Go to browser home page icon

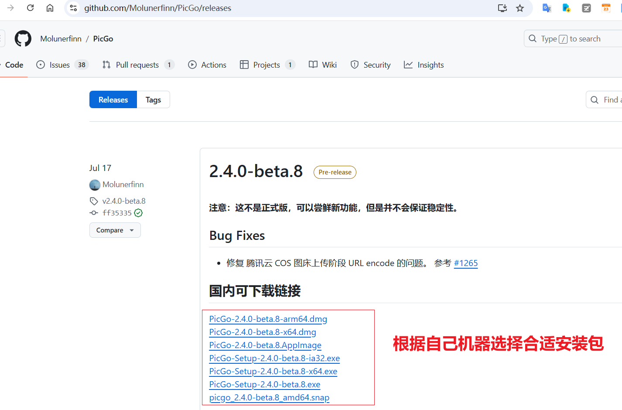point(50,8)
